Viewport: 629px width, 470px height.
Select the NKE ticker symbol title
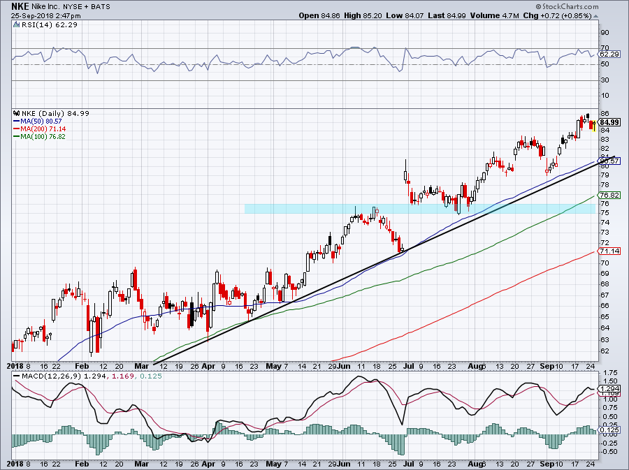click(x=20, y=6)
